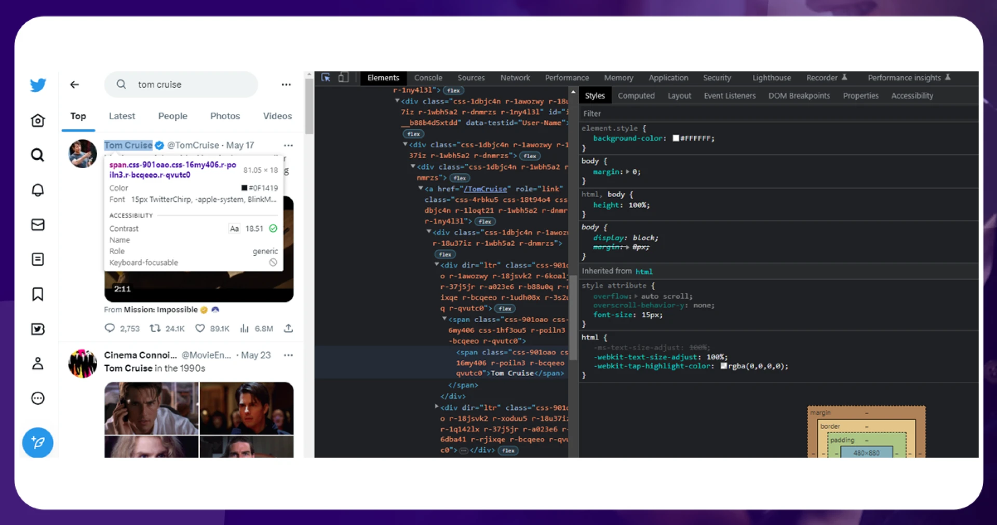Screen dimensions: 997x525
Task: Select the Properties pane
Action: pyautogui.click(x=860, y=95)
